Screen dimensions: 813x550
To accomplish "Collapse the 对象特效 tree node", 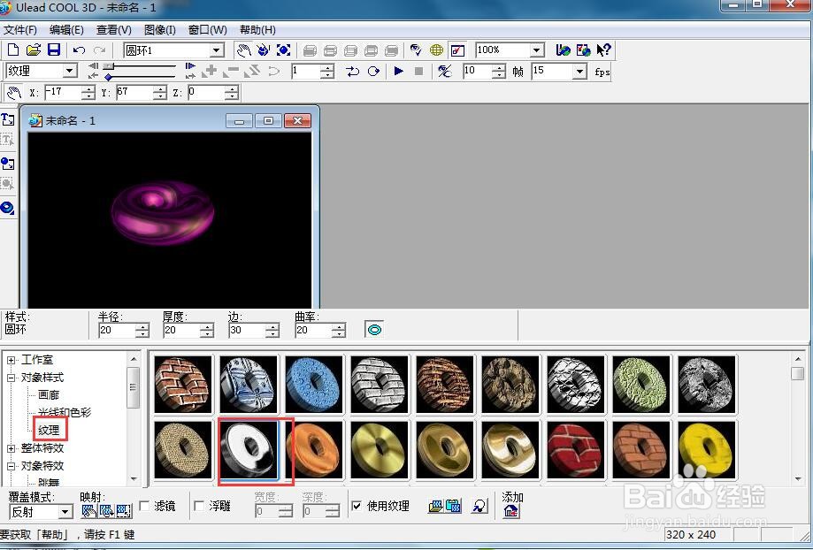I will [11, 466].
